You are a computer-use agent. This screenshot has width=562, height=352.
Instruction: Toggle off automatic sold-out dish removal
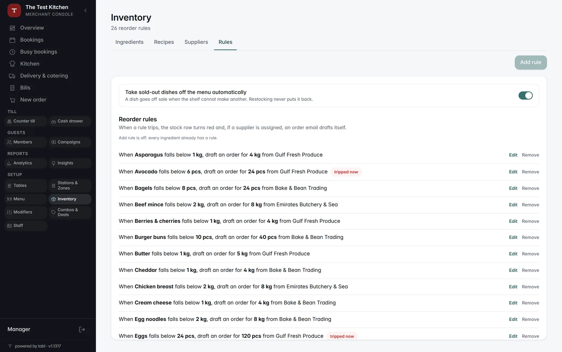pos(525,95)
